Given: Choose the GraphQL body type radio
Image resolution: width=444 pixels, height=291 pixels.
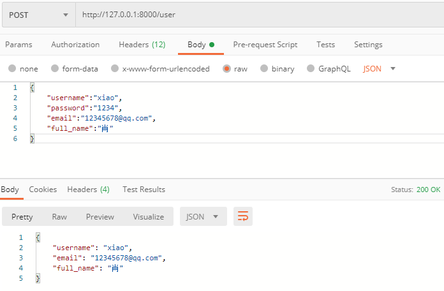Looking at the screenshot, I should tap(311, 69).
